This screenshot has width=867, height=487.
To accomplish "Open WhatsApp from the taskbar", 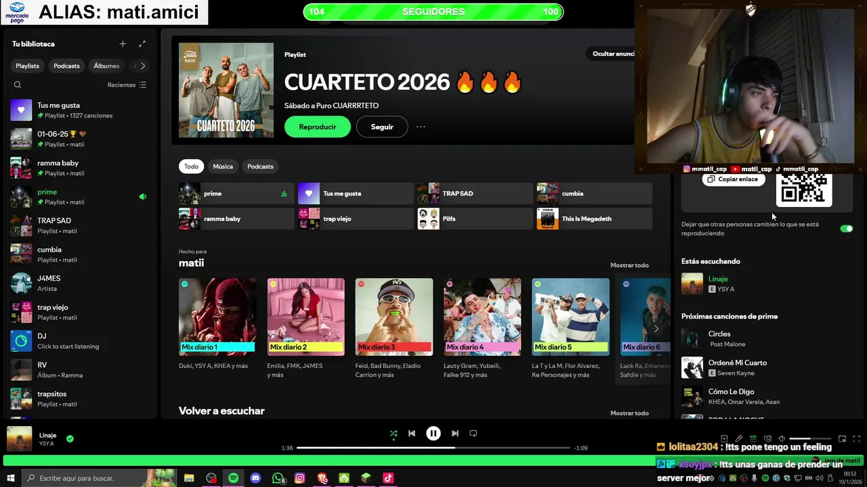I will (278, 478).
